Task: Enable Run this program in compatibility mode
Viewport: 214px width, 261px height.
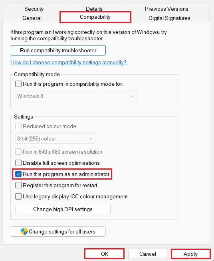Action: click(x=18, y=84)
